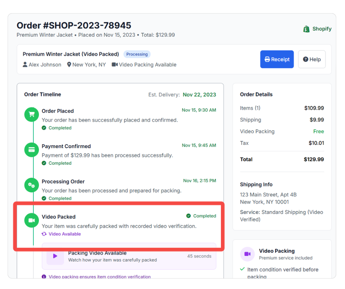
Task: Click the location pin beside New York, NY
Action: coord(69,65)
